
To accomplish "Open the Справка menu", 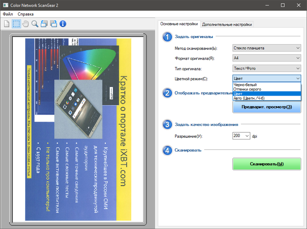I will [x=26, y=14].
